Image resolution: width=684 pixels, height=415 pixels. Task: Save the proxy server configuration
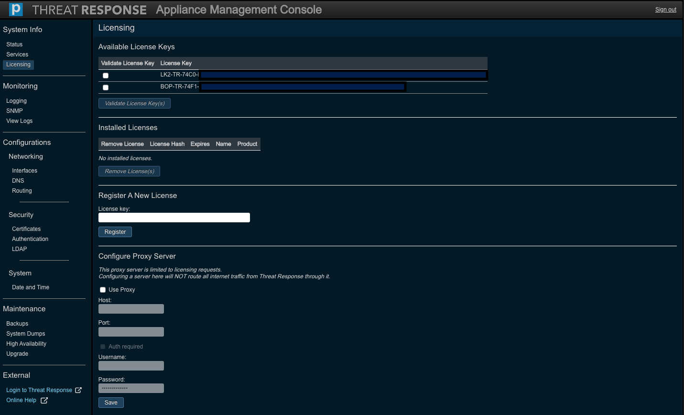(111, 403)
